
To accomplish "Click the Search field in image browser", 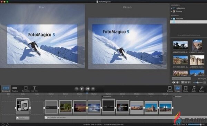I will point(181,79).
